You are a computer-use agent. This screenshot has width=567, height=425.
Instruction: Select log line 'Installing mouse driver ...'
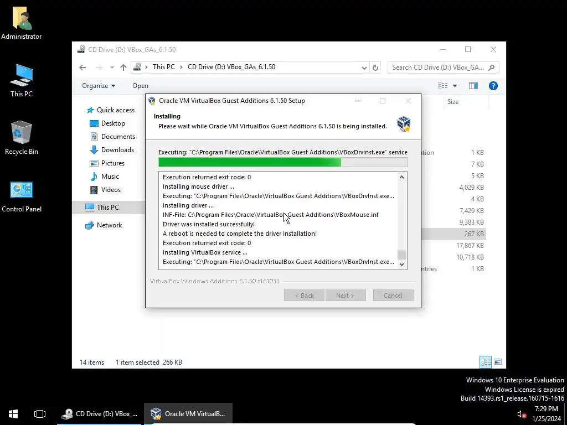click(198, 186)
